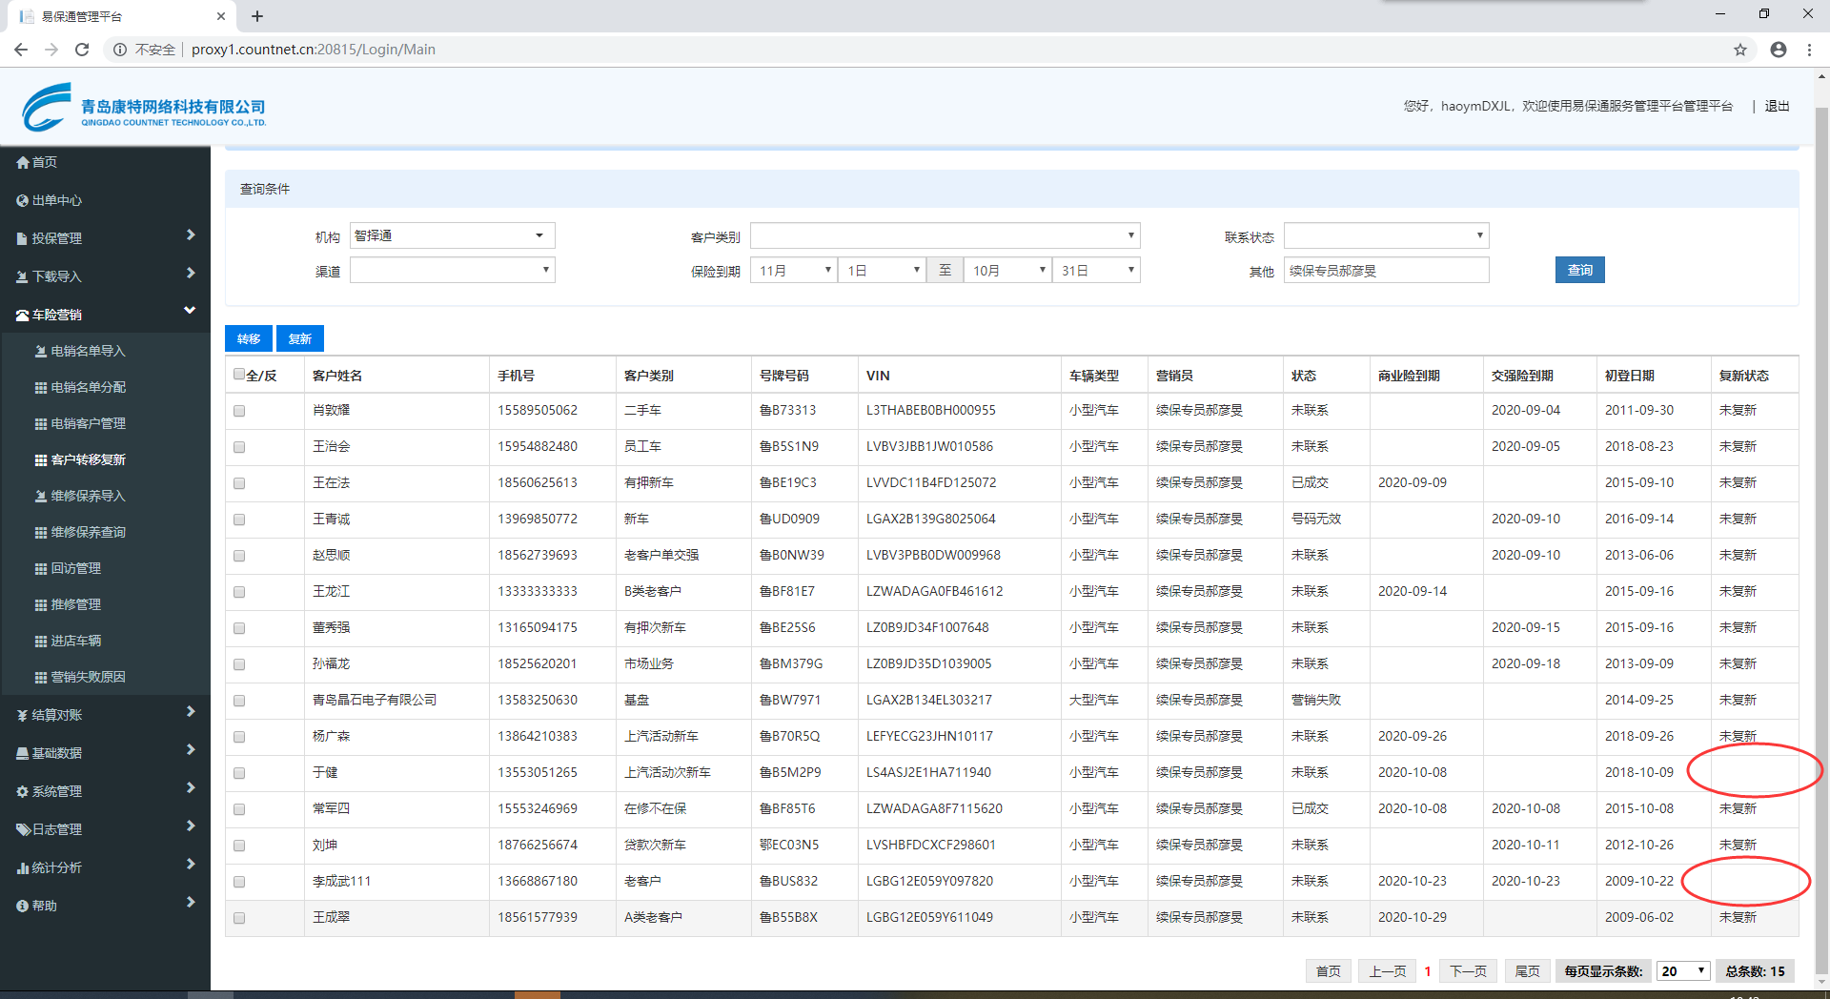Click the yen icon beside 结算对账
Screen dimensions: 1830x999
pyautogui.click(x=23, y=716)
